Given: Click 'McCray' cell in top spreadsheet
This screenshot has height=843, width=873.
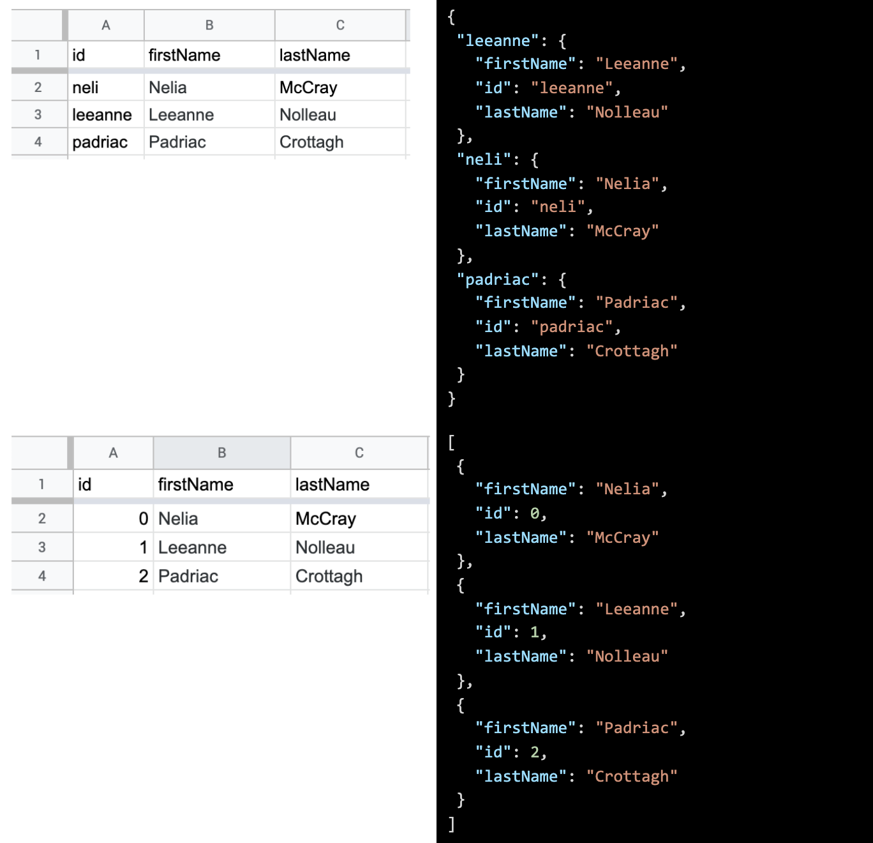Looking at the screenshot, I should point(340,87).
